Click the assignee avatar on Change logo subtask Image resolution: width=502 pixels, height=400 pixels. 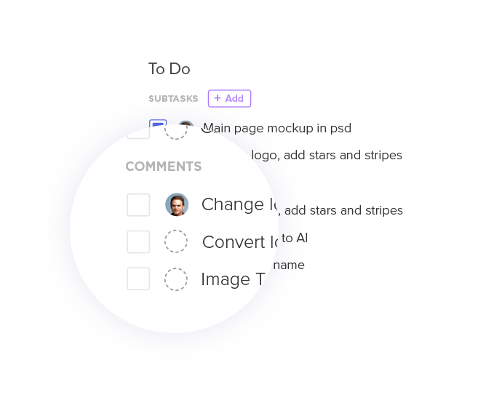177,205
